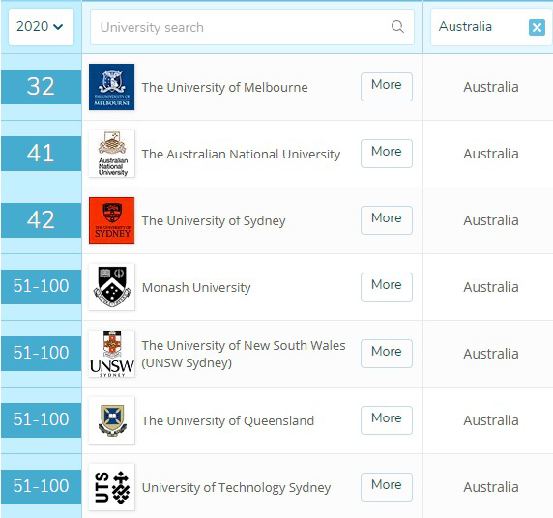Click Australia in the Queensland row
Viewport: 553px width, 518px height.
tap(491, 420)
